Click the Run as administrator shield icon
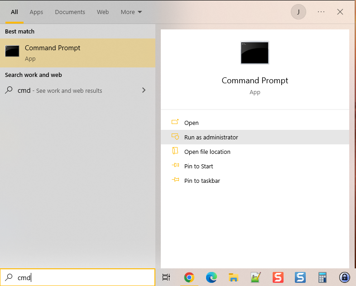 click(175, 137)
